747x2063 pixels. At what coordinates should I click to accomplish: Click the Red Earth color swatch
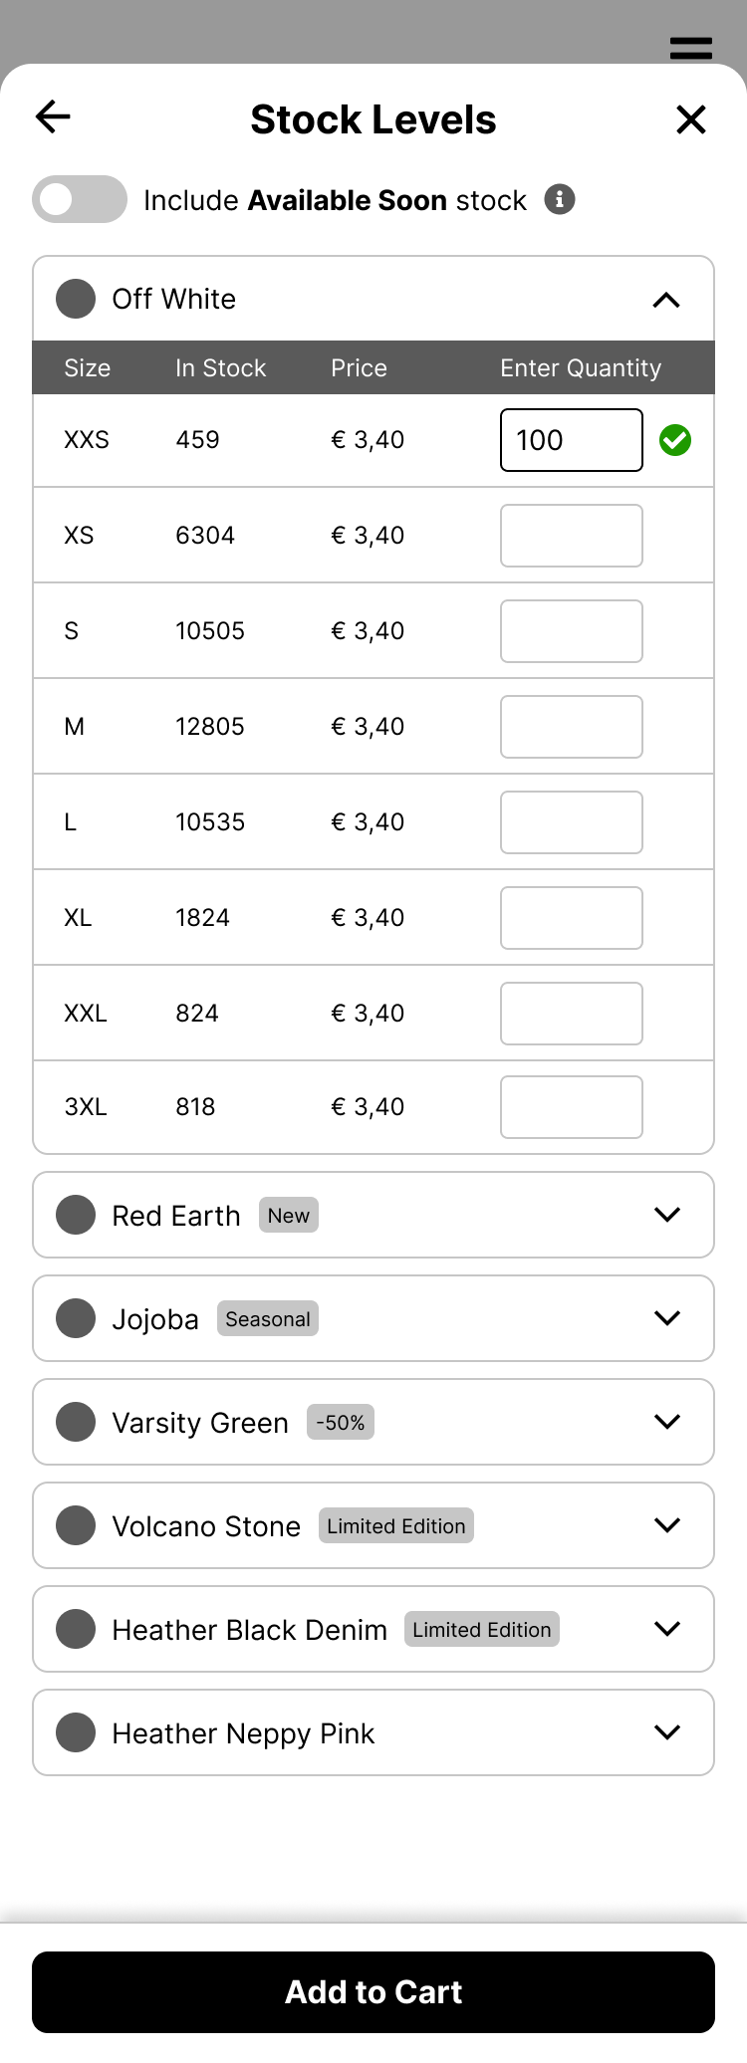76,1215
